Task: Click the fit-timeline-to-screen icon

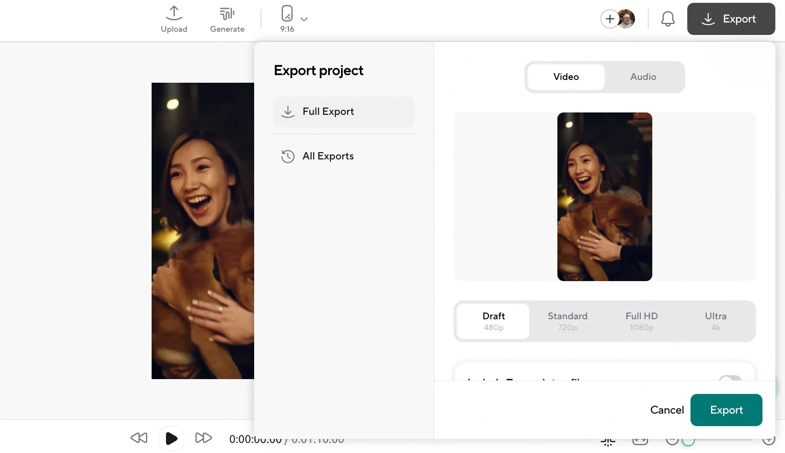Action: [x=640, y=441]
